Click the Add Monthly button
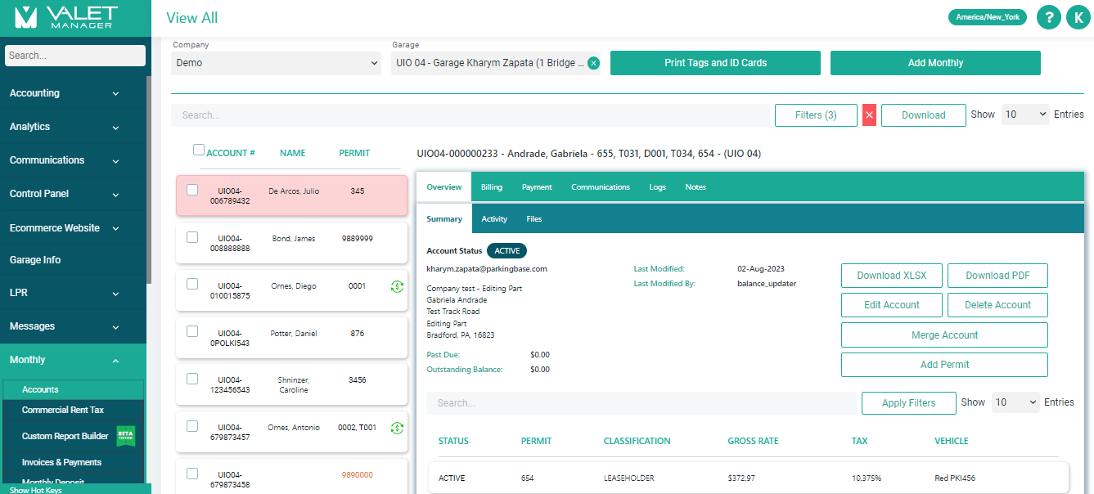This screenshot has width=1094, height=494. [935, 62]
